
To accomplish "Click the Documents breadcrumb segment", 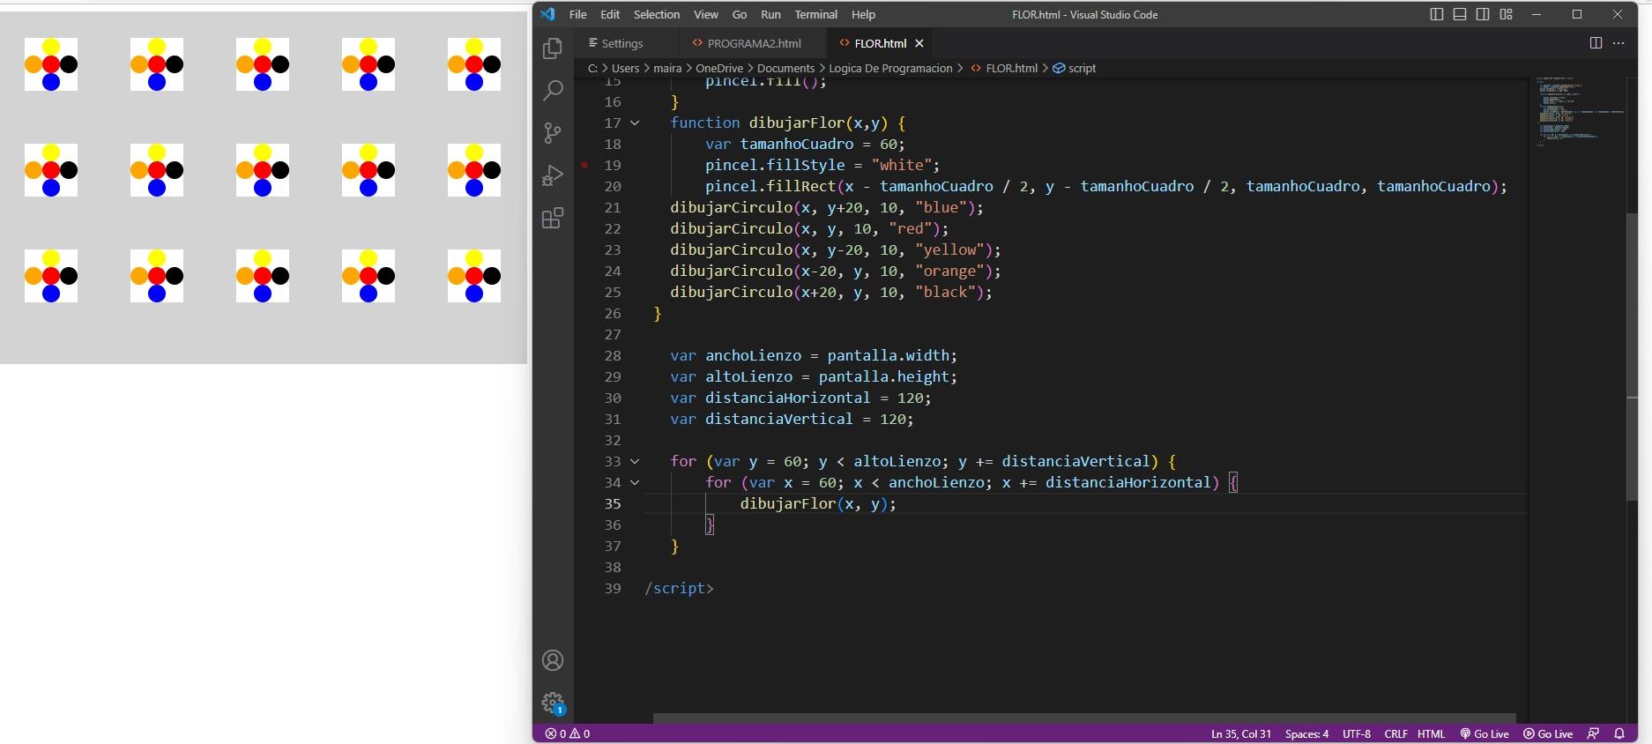I will click(x=786, y=68).
